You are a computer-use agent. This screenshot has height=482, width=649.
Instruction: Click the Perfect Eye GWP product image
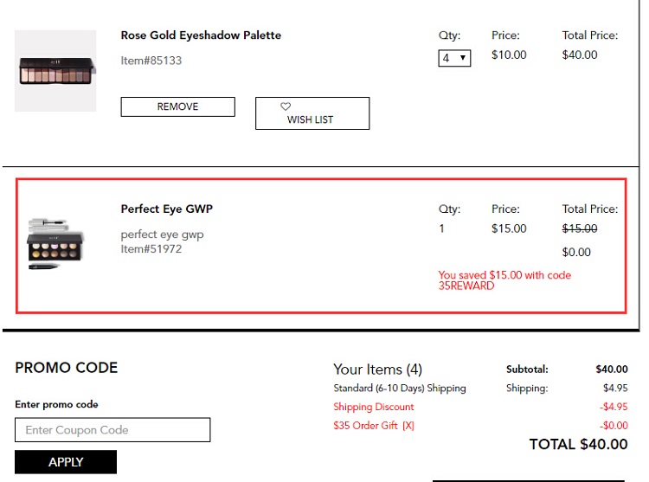tap(55, 244)
